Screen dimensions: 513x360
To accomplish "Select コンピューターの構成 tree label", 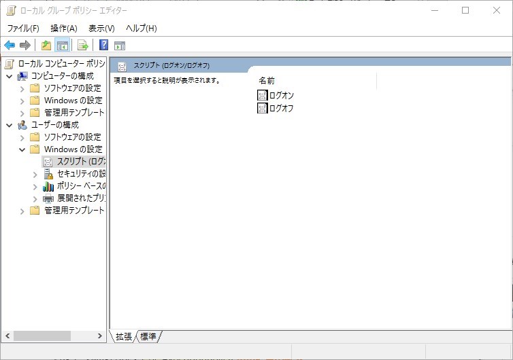I will pyautogui.click(x=63, y=76).
